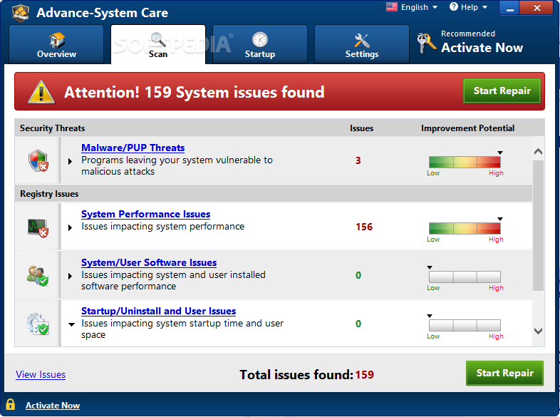Image resolution: width=560 pixels, height=417 pixels.
Task: Click the Help question mark icon
Action: coord(454,7)
